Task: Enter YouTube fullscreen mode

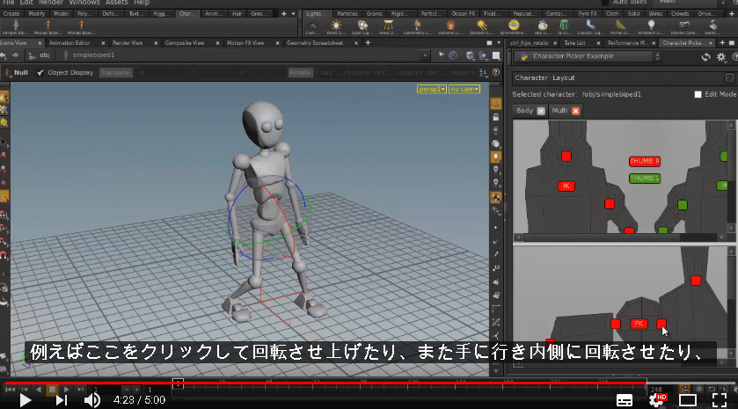Action: point(720,400)
